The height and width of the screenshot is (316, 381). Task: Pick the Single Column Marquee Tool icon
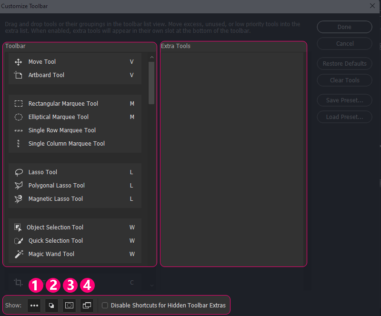[18, 144]
